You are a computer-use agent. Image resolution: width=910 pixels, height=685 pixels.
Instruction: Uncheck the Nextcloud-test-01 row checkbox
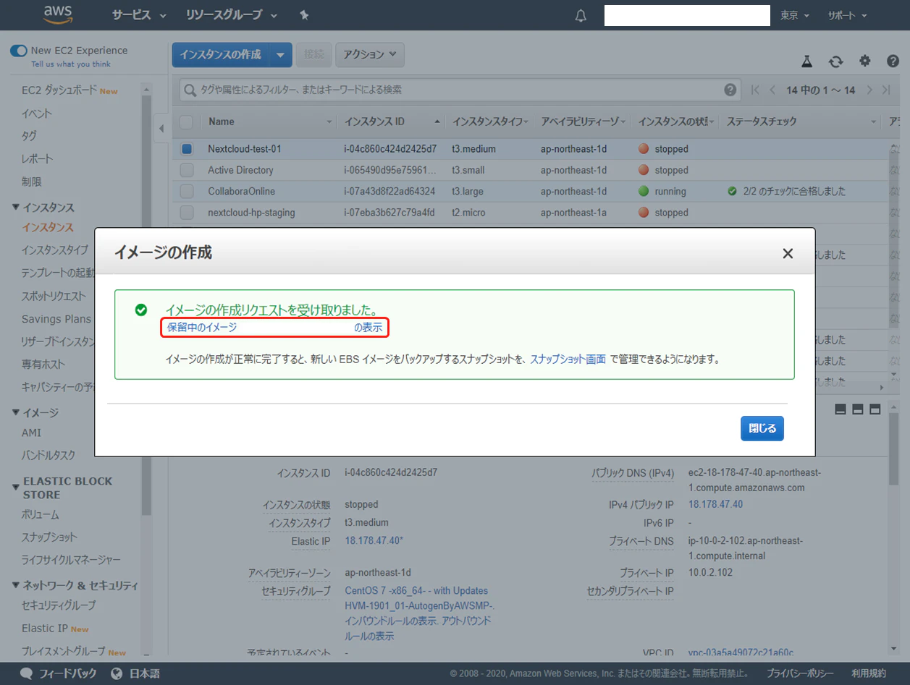tap(187, 149)
